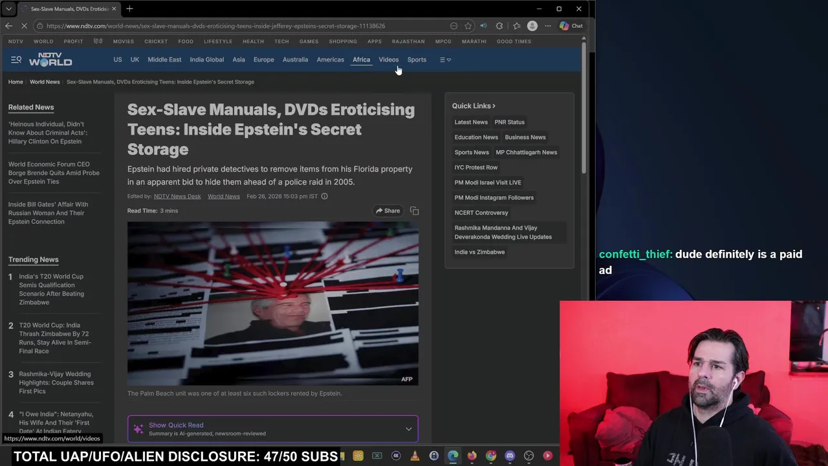Show publish date info icon

click(325, 196)
